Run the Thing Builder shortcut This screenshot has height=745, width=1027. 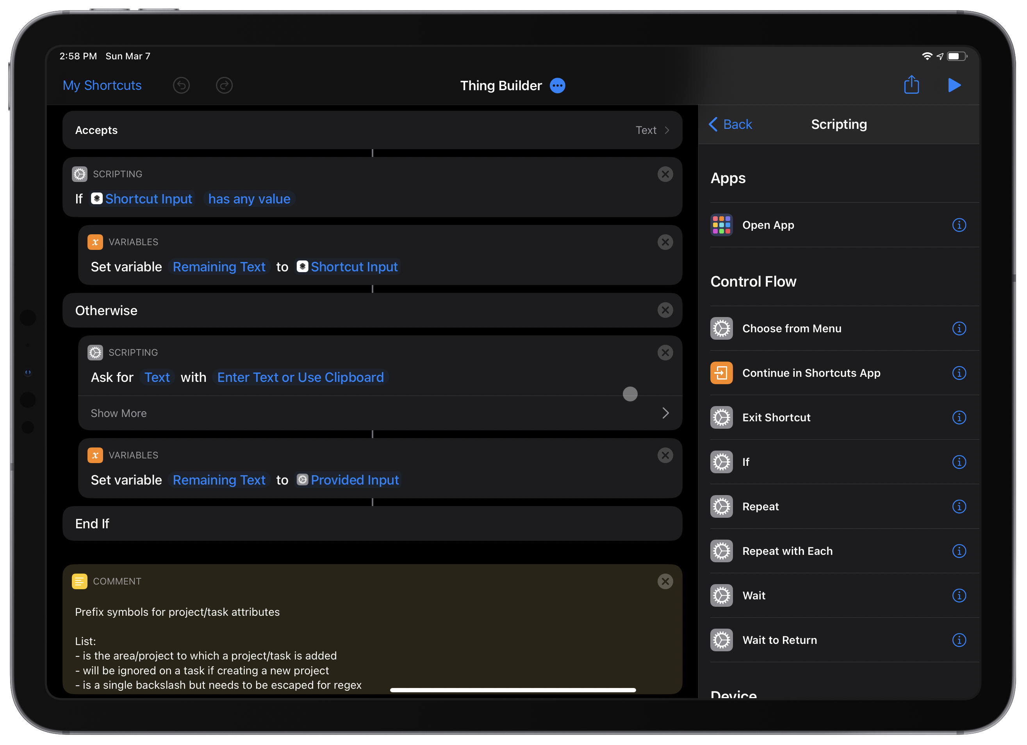tap(954, 85)
